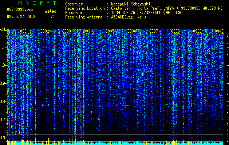The width and height of the screenshot is (229, 145).
Task: Click the meteor count 71
Action: point(53,17)
